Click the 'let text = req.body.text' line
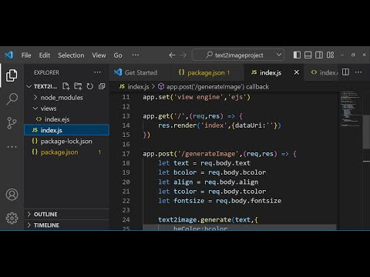This screenshot has height=277, width=370. [204, 163]
